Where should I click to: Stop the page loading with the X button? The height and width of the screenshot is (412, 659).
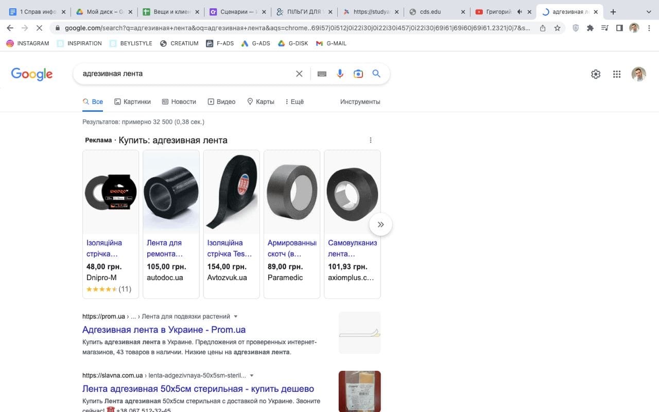tap(39, 28)
